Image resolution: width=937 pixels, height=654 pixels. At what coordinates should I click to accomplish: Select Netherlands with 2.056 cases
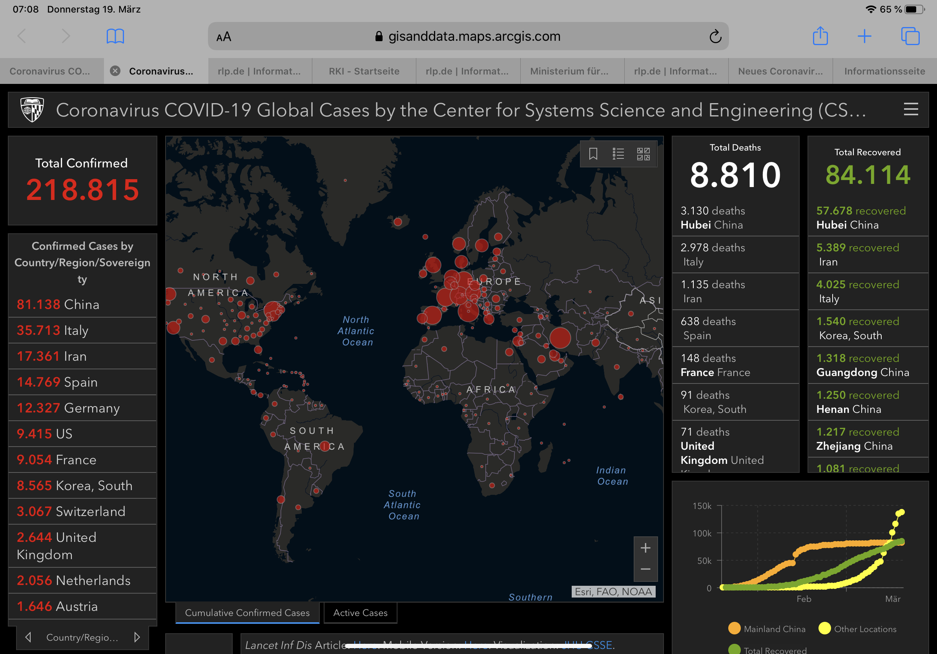[x=82, y=581]
